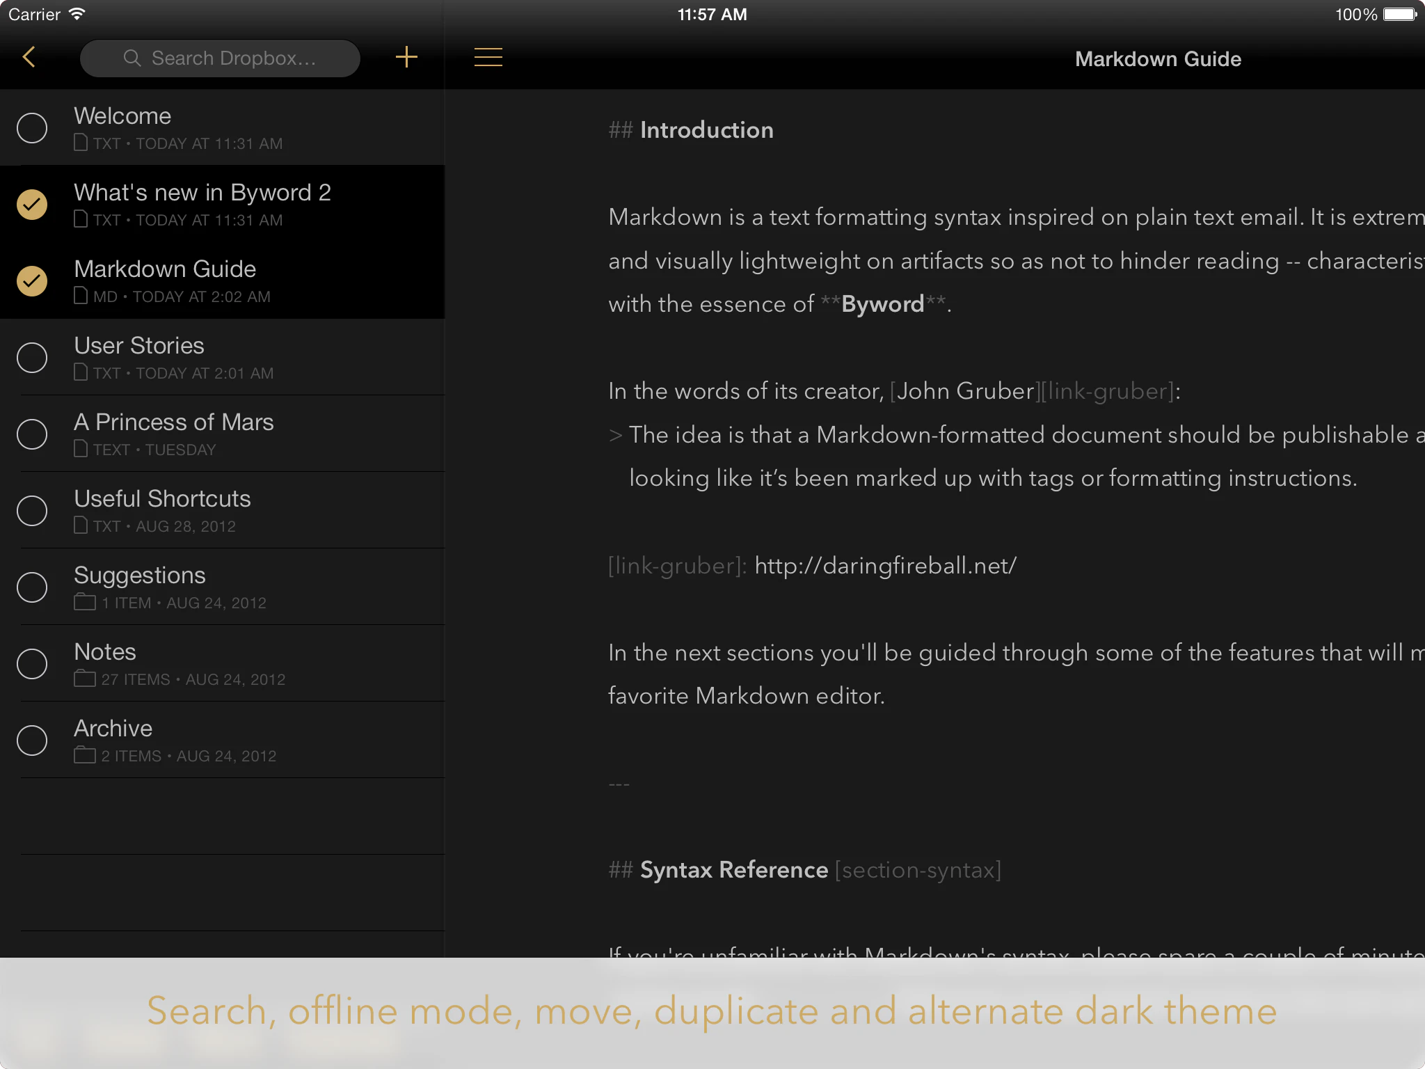1425x1069 pixels.
Task: Check the User Stories selection circle
Action: coord(32,358)
